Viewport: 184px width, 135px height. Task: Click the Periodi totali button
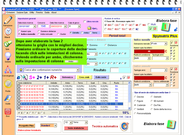pos(117,36)
